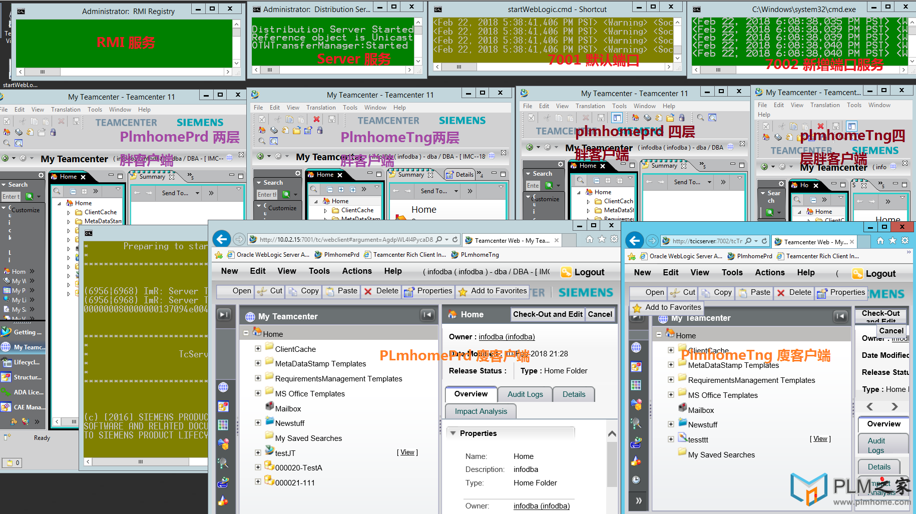Click globe icon in 7001 web client sidebar
916x514 pixels.
[x=223, y=387]
